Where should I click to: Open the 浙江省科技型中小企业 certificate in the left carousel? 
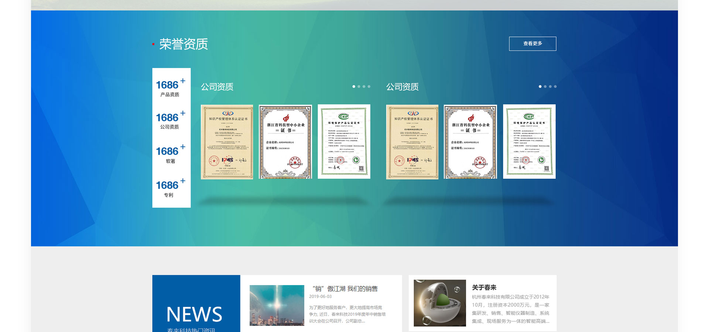[285, 142]
